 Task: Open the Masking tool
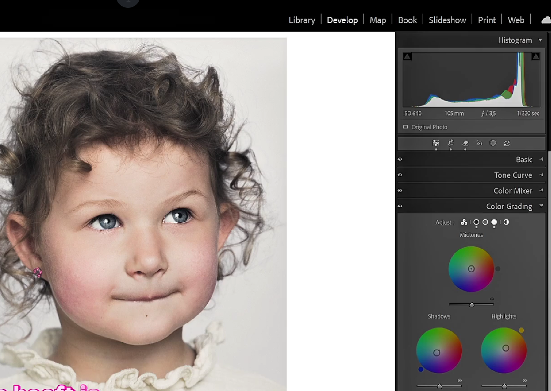(493, 143)
